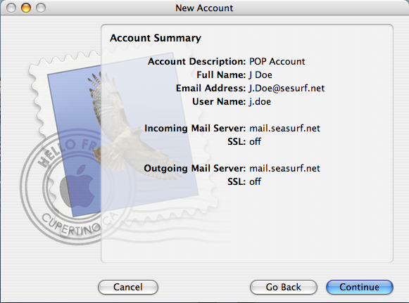Click the J Doe full name value
This screenshot has height=303, width=409.
point(260,75)
